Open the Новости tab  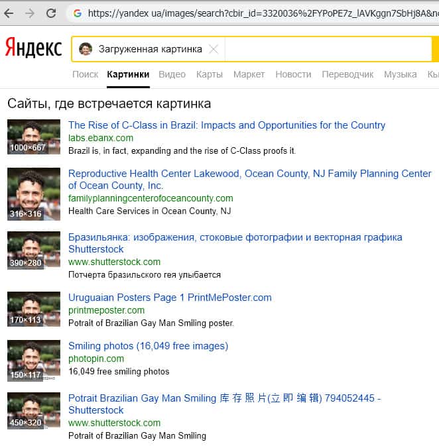click(293, 74)
